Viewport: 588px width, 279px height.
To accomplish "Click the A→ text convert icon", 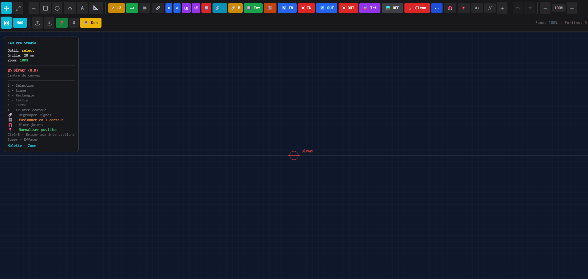I will click(x=477, y=8).
